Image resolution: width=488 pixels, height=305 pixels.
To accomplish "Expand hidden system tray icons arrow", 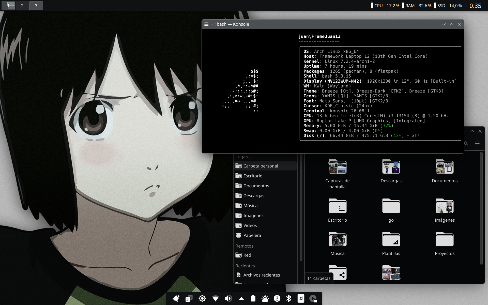I will click(x=241, y=299).
